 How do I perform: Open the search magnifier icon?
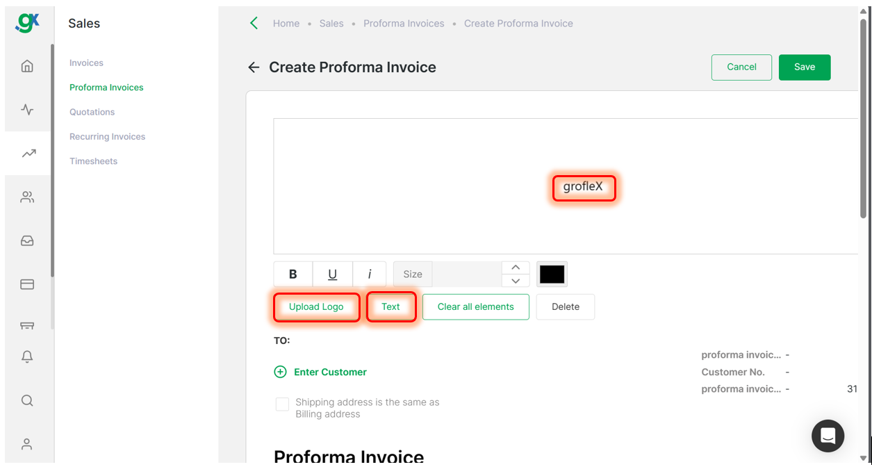[27, 400]
